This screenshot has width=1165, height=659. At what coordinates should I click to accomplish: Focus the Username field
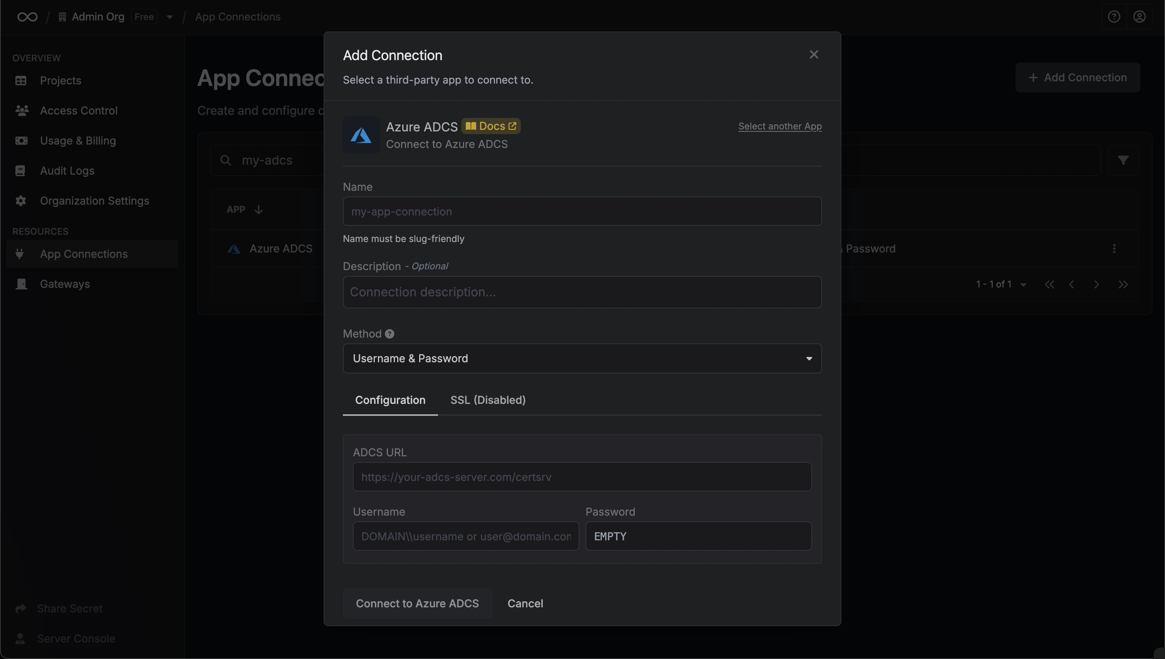(x=465, y=536)
